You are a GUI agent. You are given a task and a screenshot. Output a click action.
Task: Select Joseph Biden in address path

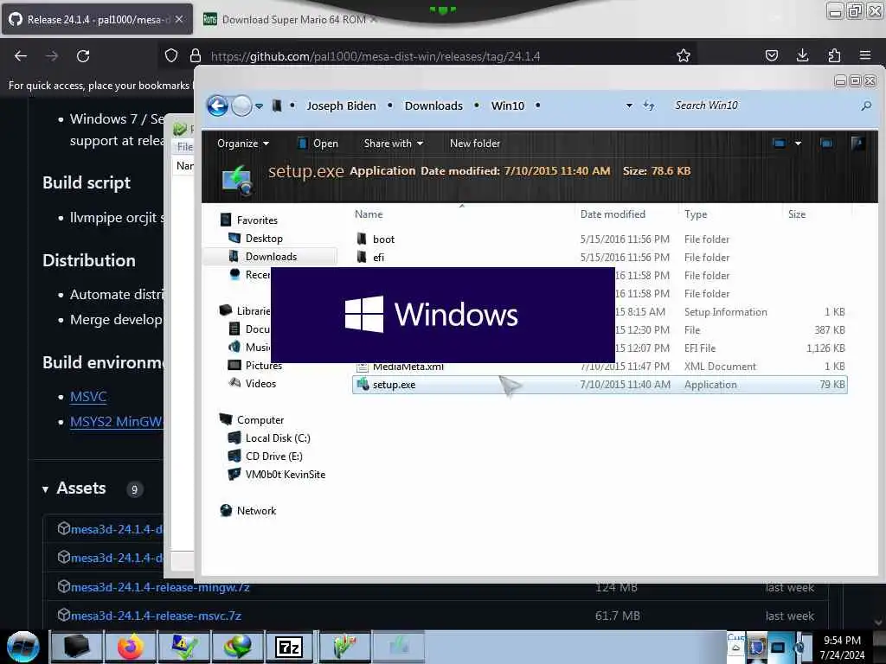pos(341,105)
